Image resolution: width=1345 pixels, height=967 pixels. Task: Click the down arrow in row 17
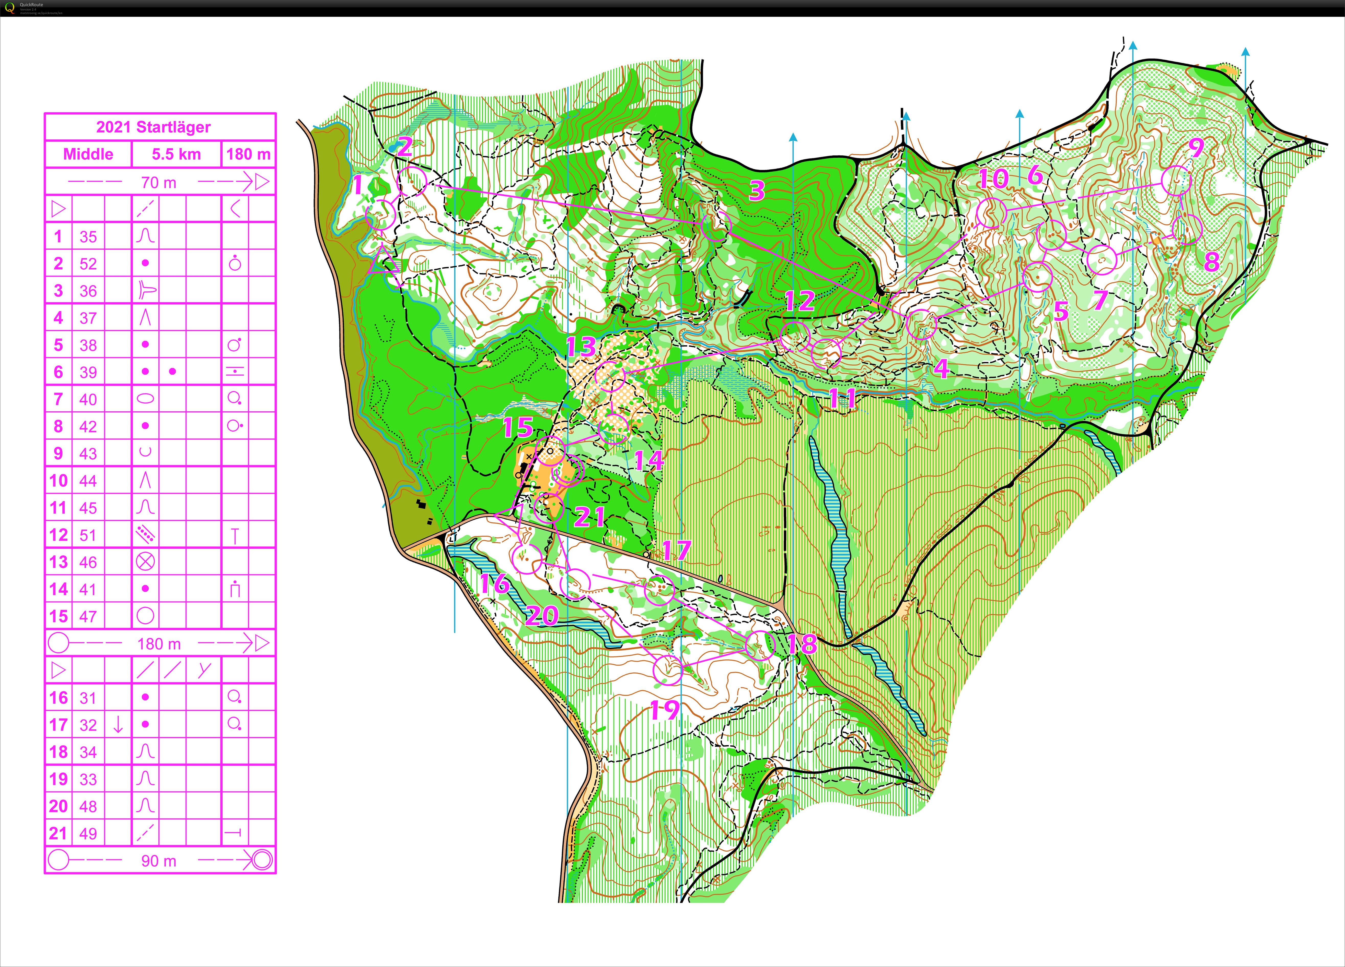click(118, 724)
